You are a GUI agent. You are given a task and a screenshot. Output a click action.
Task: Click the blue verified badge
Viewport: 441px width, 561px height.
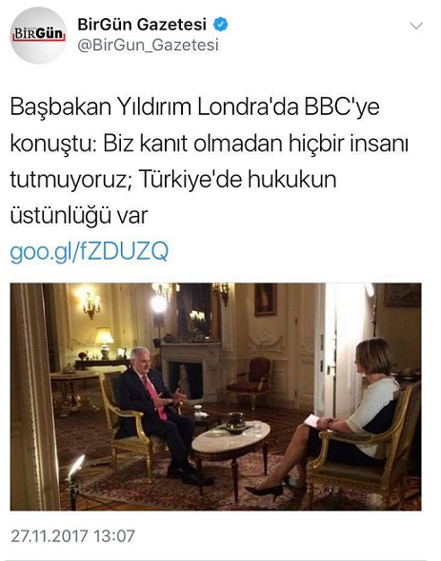[221, 25]
